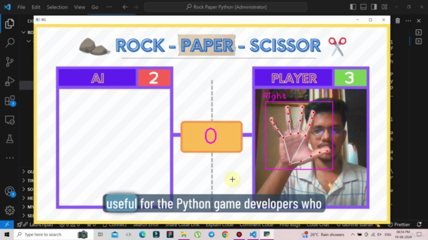428x240 pixels.
Task: Click Explain Code in status bar
Action: (x=219, y=225)
